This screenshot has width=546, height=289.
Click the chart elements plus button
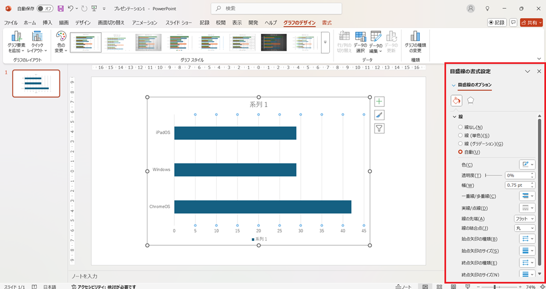point(379,102)
